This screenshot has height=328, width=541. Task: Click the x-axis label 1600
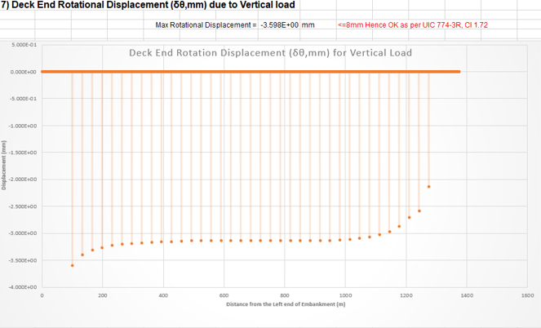(528, 295)
